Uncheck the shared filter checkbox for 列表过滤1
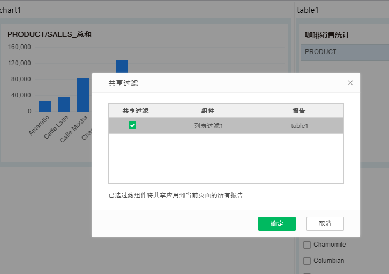This screenshot has width=389, height=274. (132, 126)
